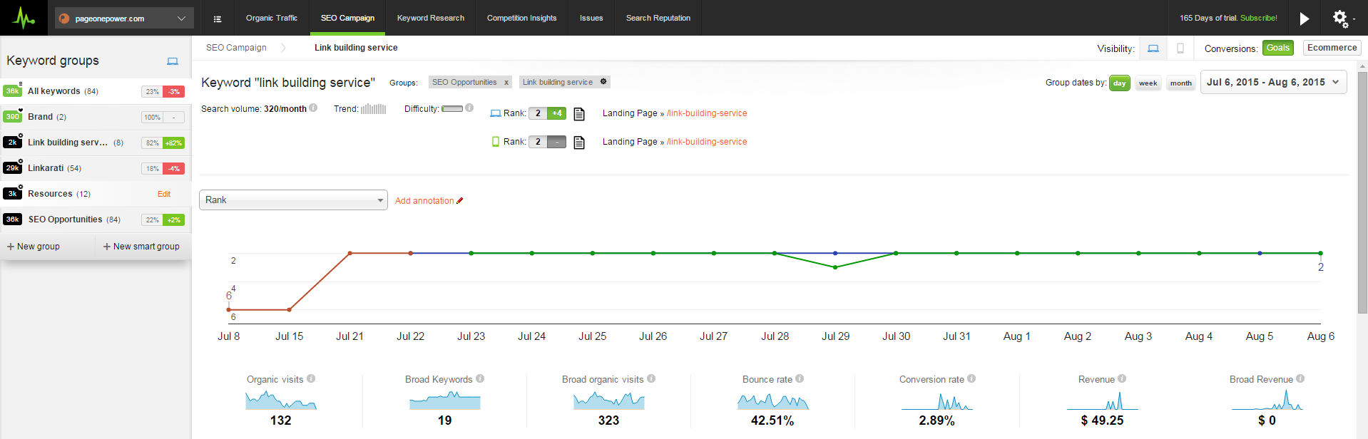This screenshot has height=439, width=1368.
Task: Switch visibility to desktop view
Action: click(x=1153, y=48)
